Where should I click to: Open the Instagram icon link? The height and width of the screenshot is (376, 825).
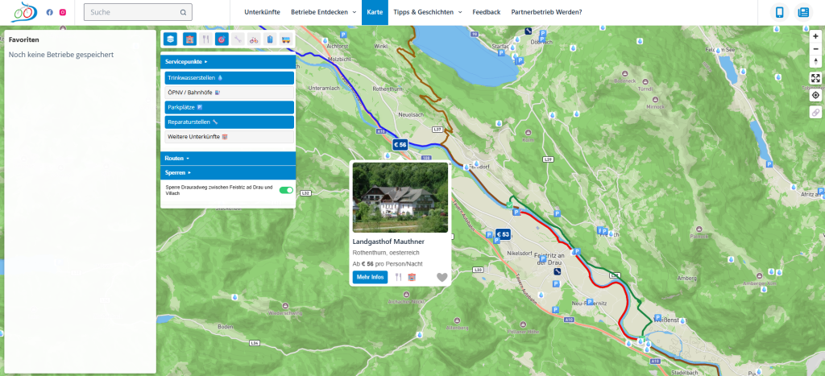point(63,12)
